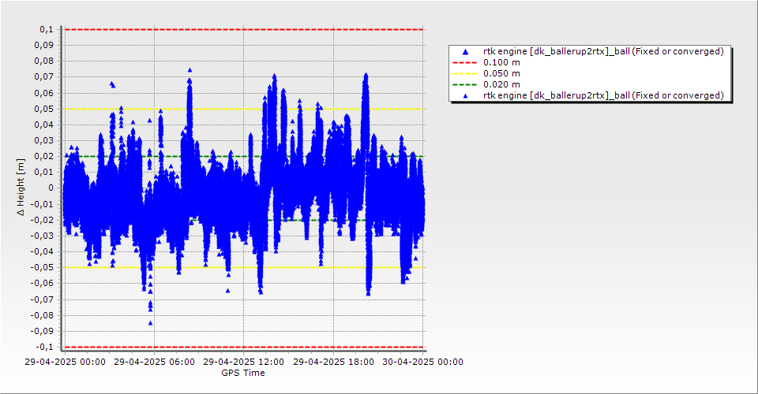Click the "-0,01" y-axis tick label
The height and width of the screenshot is (394, 758).
[43, 204]
